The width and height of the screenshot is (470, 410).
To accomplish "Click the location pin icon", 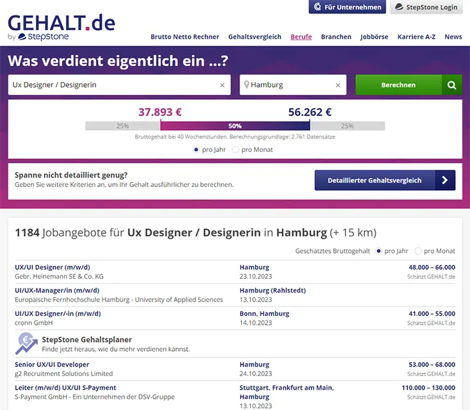I will tap(247, 85).
